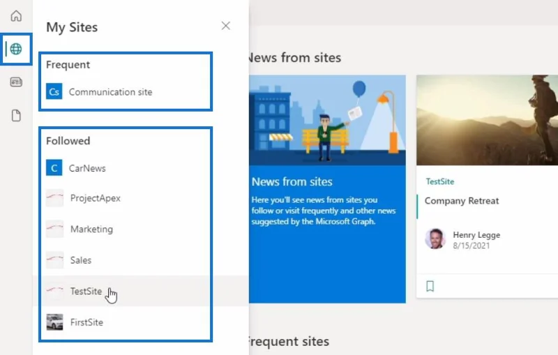Open the Sales followed site
Image resolution: width=558 pixels, height=355 pixels.
pyautogui.click(x=81, y=260)
